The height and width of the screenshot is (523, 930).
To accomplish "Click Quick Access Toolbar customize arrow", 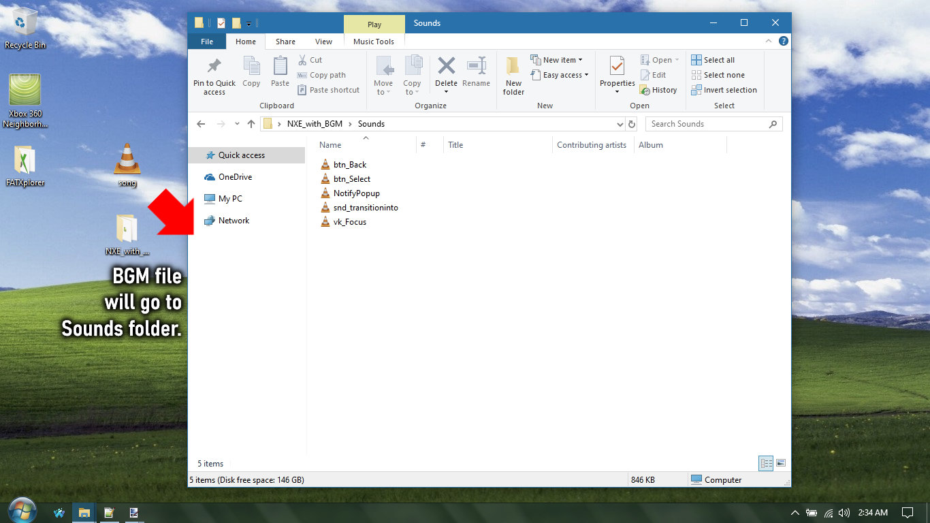I will (x=249, y=24).
